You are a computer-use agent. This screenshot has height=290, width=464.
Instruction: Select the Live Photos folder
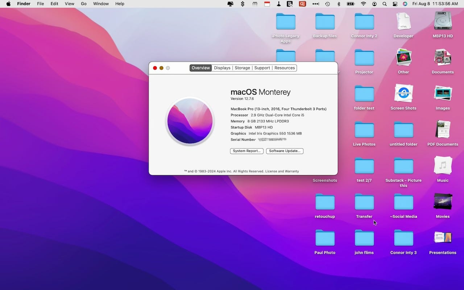point(364,130)
